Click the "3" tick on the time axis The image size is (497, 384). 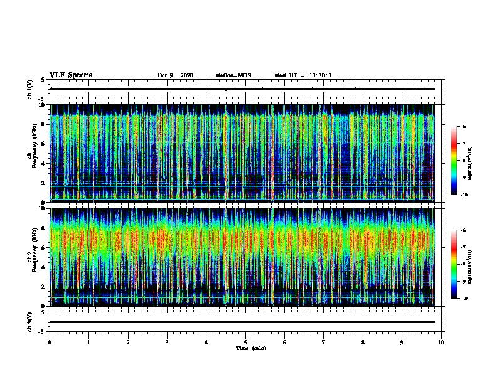[167, 343]
